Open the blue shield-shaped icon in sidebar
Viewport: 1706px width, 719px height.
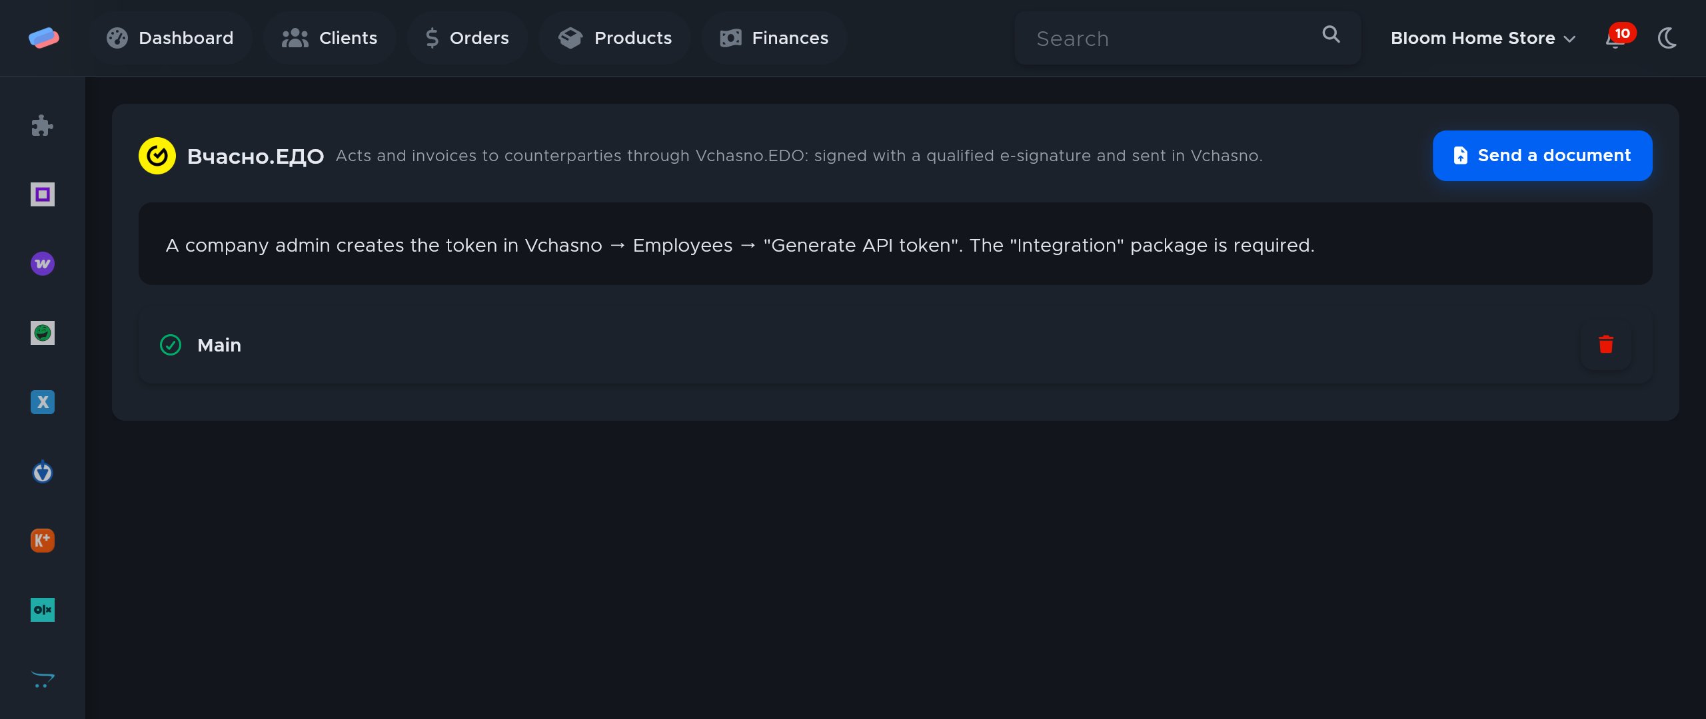point(42,471)
